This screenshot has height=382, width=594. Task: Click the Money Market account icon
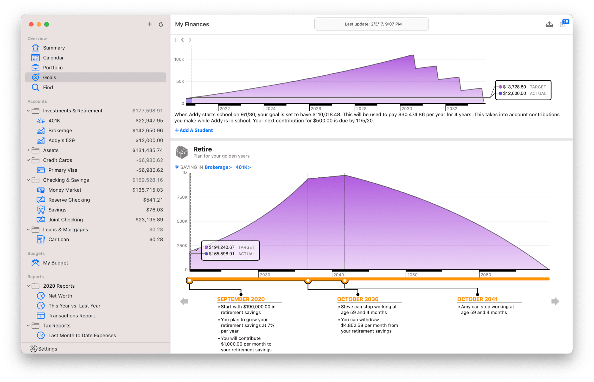[x=41, y=190]
